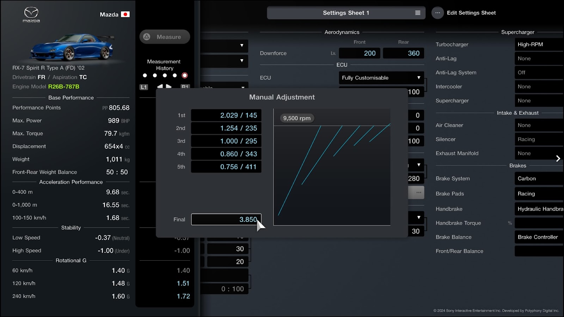Adjust Rear Downforce value 360
Screen dimensions: 564x317
tap(404, 53)
